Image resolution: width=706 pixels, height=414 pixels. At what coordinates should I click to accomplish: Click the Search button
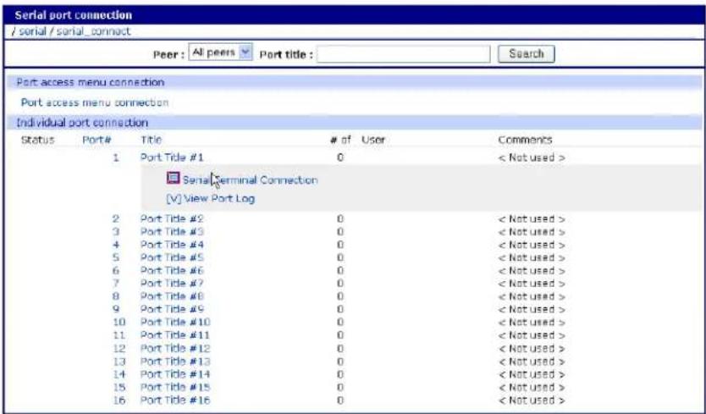[526, 53]
